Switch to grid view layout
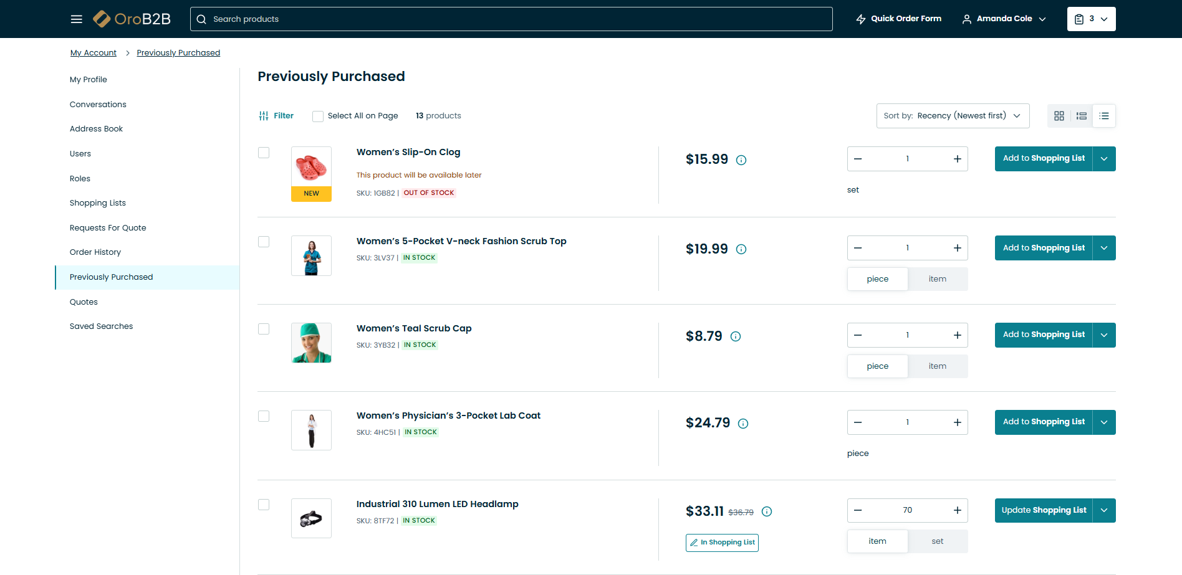The height and width of the screenshot is (575, 1182). click(x=1059, y=116)
